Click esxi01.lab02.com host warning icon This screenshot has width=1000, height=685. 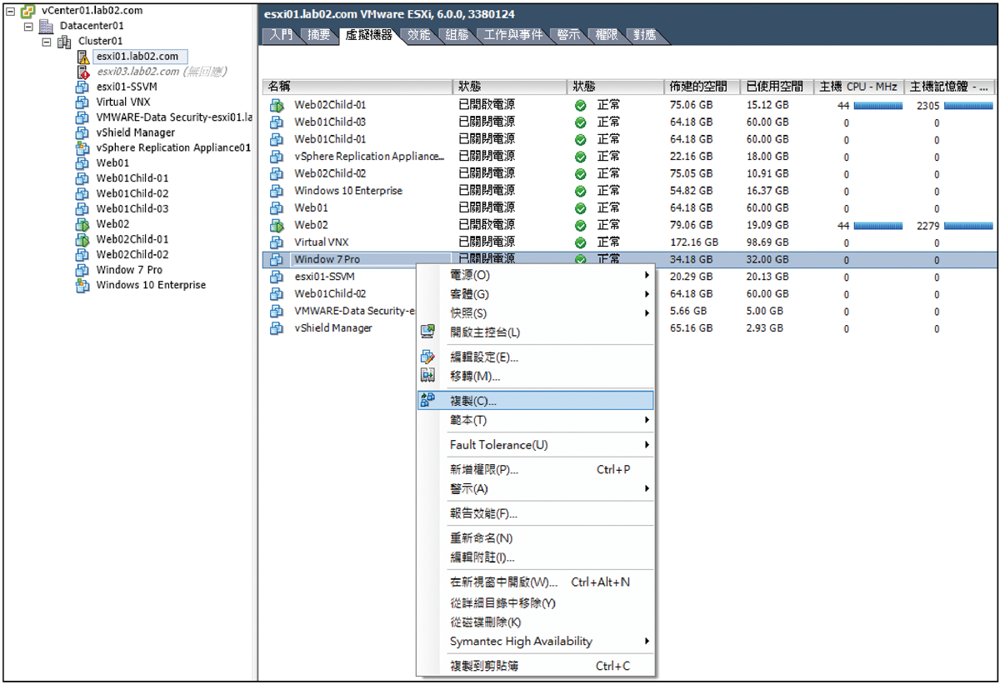(x=82, y=57)
